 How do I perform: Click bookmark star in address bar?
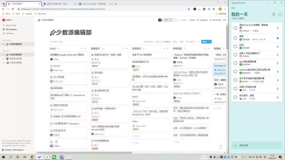pos(189,9)
